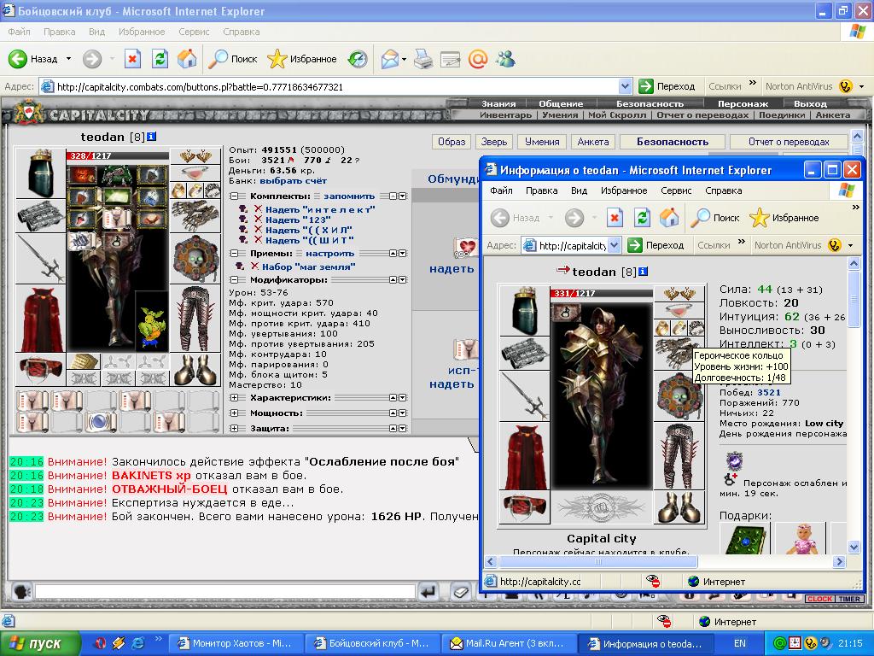Click Надеть "интелект" set link

pos(320,210)
